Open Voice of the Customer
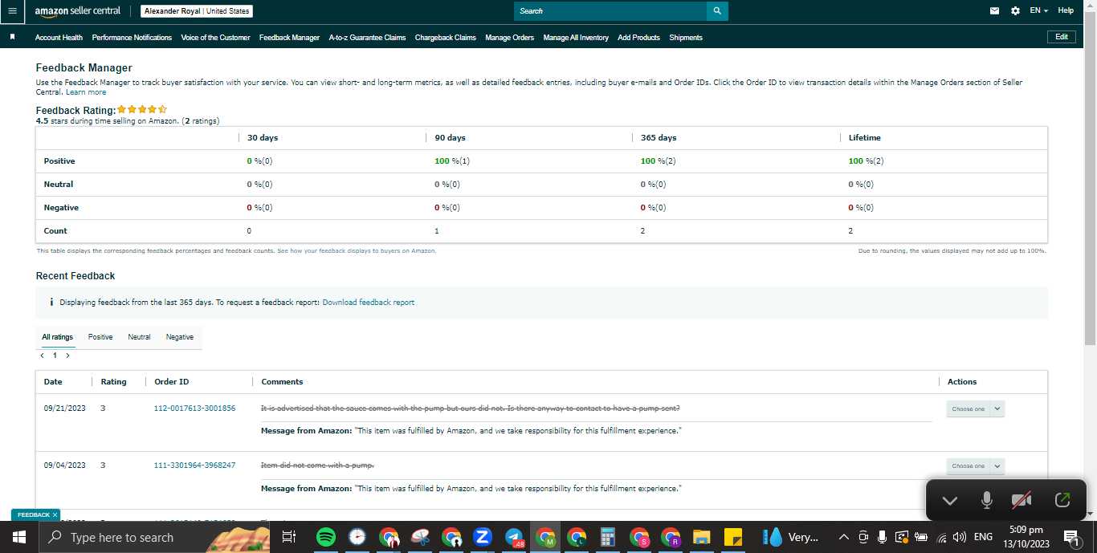This screenshot has width=1097, height=553. (215, 38)
